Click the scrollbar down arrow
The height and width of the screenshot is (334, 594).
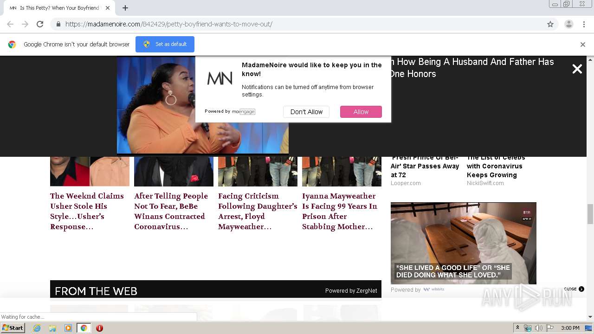click(x=590, y=317)
